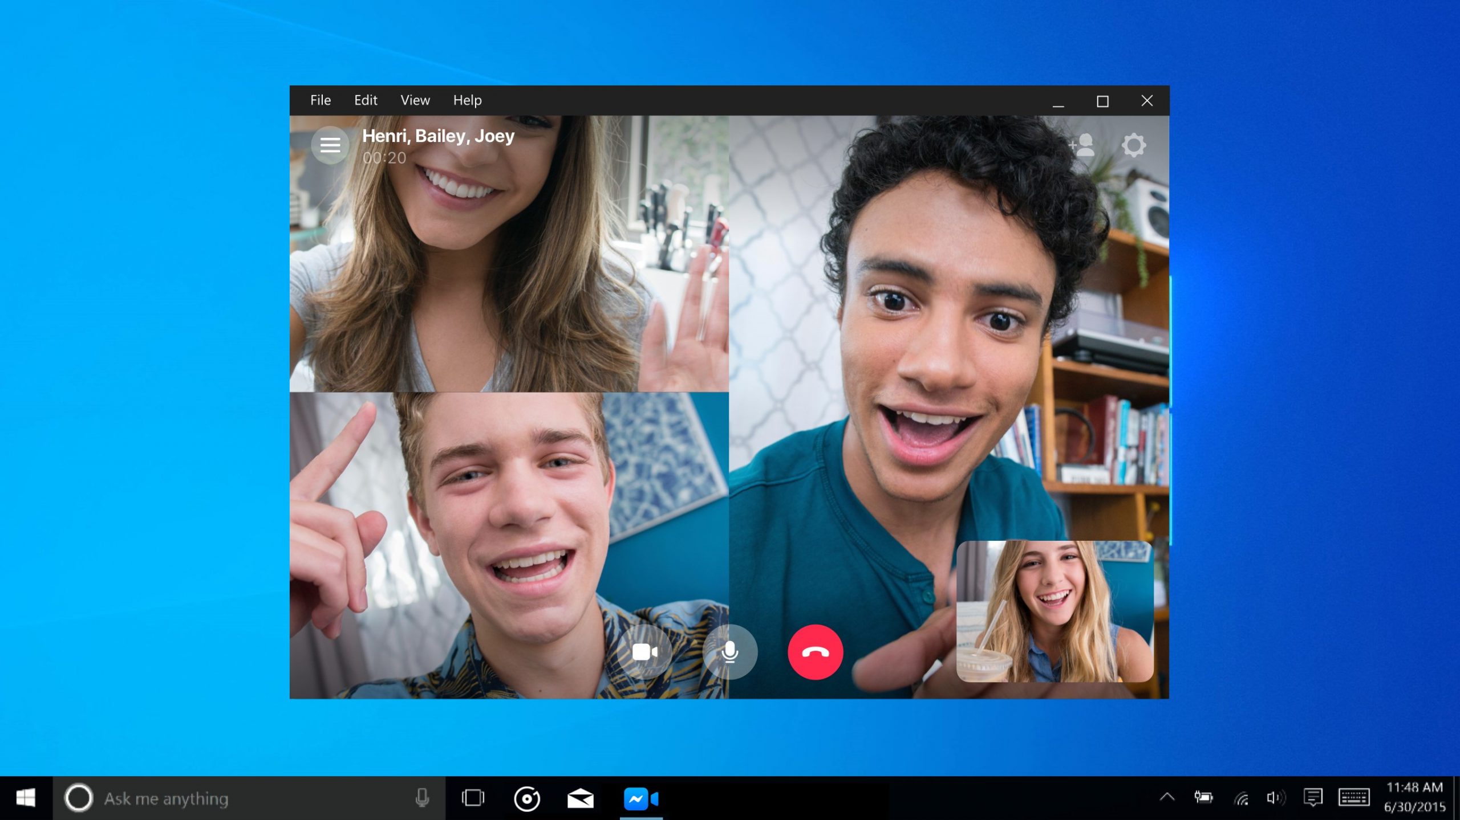Open the File menu
1460x820 pixels.
[321, 100]
